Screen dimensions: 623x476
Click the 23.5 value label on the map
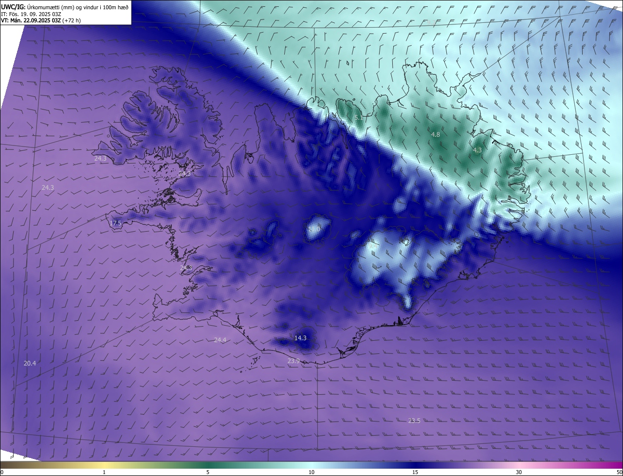414,421
